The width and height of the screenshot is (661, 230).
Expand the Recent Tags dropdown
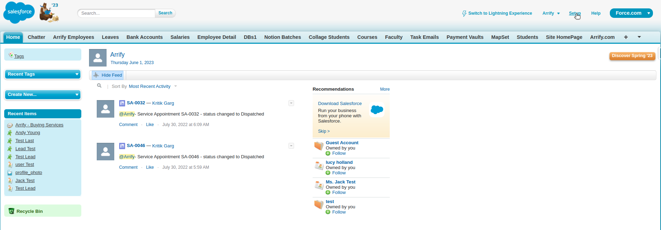point(77,74)
